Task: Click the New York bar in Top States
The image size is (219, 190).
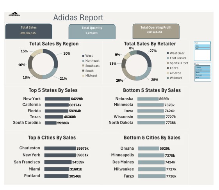Action: tap(57, 99)
